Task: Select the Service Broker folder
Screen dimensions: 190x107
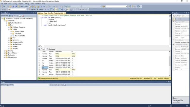Action: [x=17, y=44]
